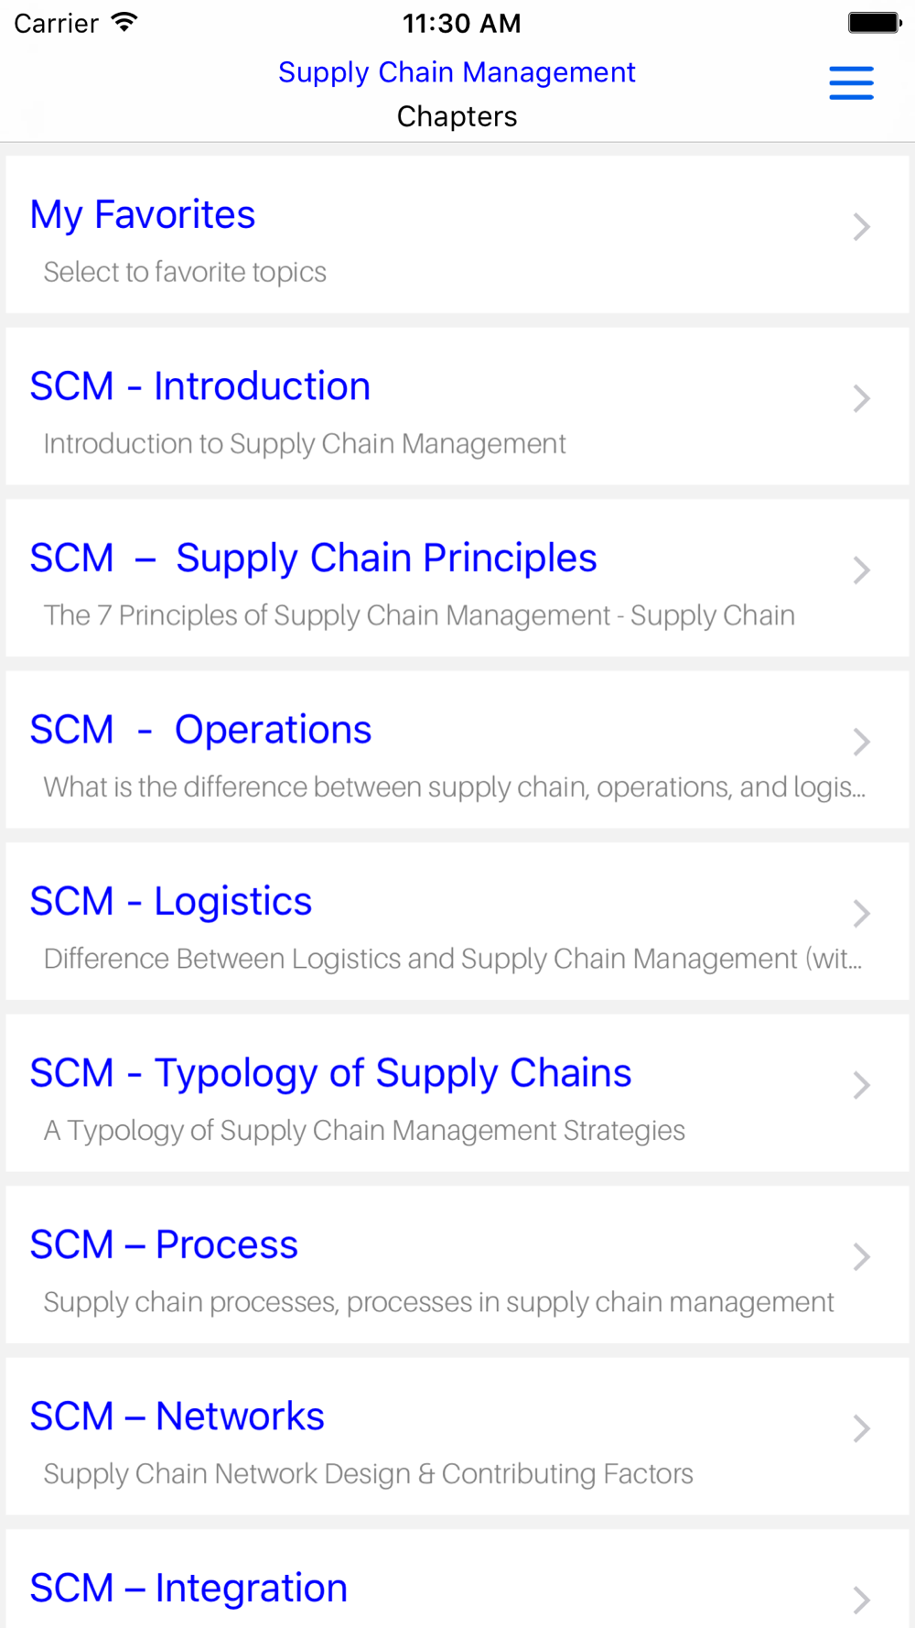Select the SCM - Logistics chapter title
Image resolution: width=915 pixels, height=1628 pixels.
[x=171, y=902]
